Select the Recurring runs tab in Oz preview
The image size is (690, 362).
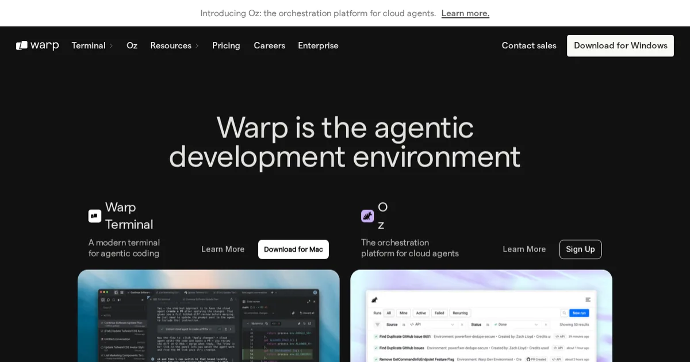point(460,313)
